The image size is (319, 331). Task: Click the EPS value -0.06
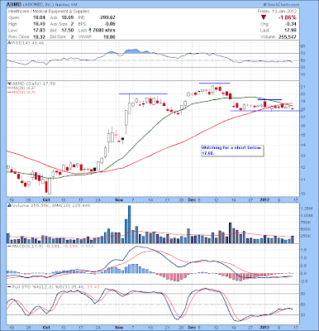point(110,24)
